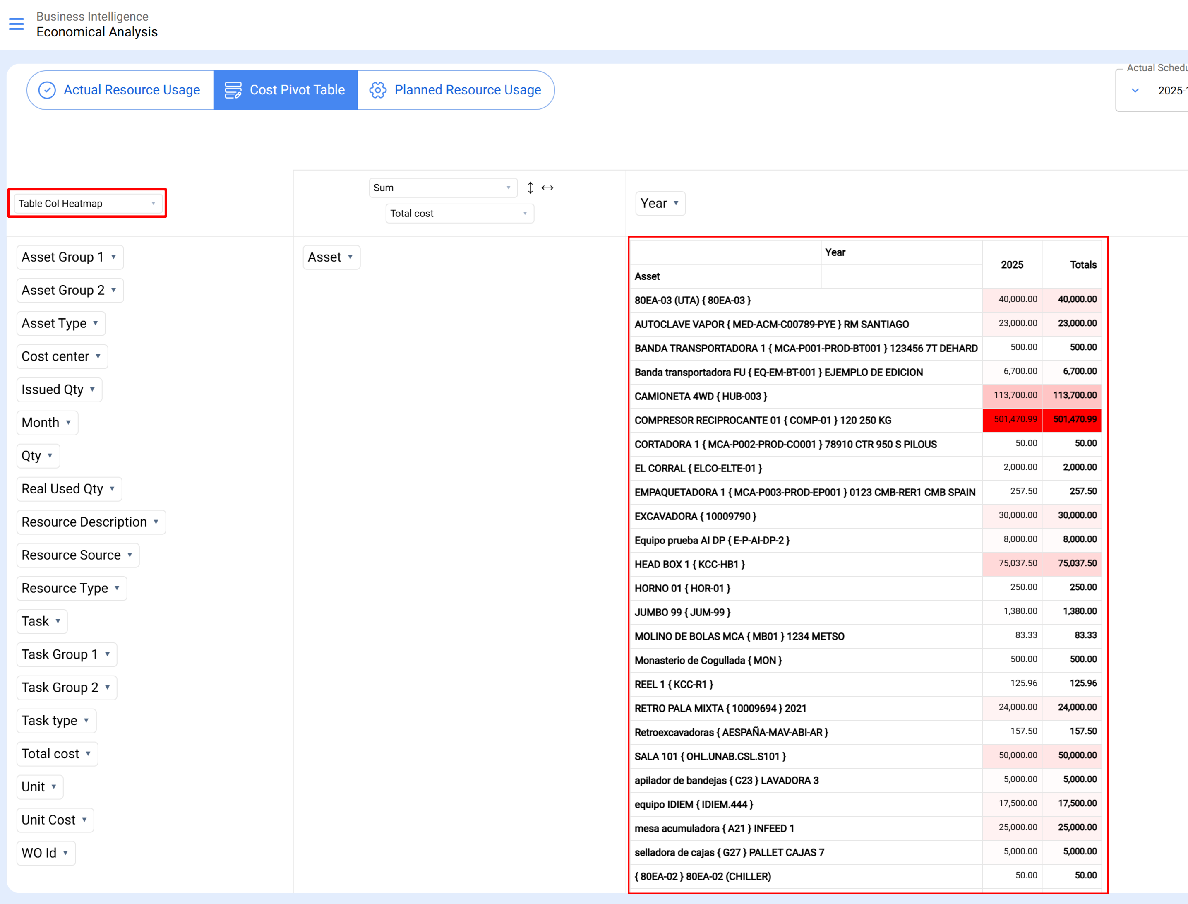This screenshot has height=904, width=1188.
Task: Click the Actual Schedule chevron icon
Action: tap(1135, 90)
